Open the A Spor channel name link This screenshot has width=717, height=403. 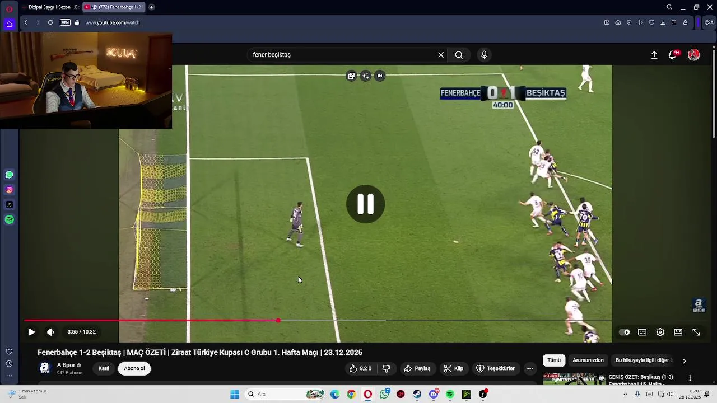[66, 365]
